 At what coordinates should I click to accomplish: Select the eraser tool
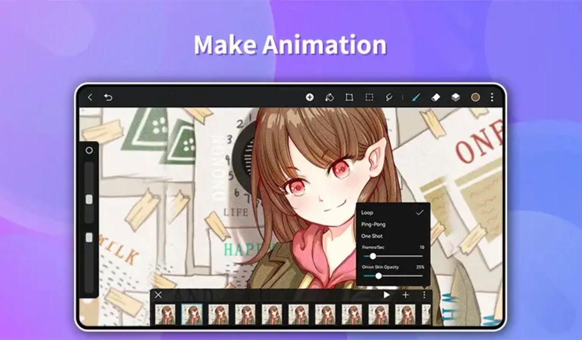click(436, 97)
